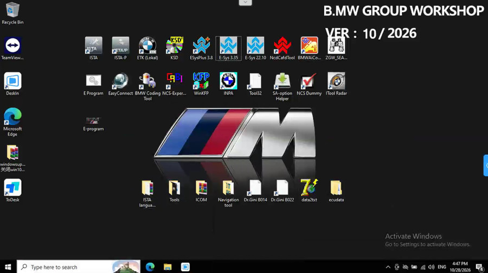Open the blue side panel tab at right edge
The width and height of the screenshot is (488, 273).
[486, 165]
